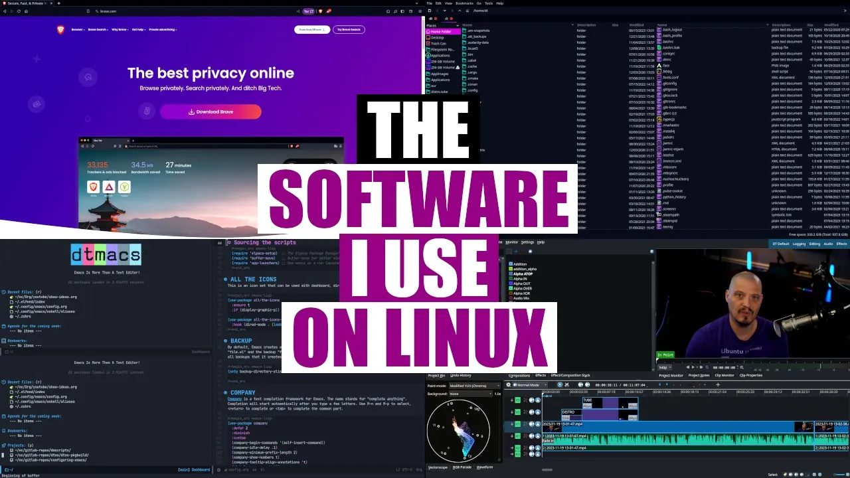Open the View menu in the file manager

click(448, 3)
